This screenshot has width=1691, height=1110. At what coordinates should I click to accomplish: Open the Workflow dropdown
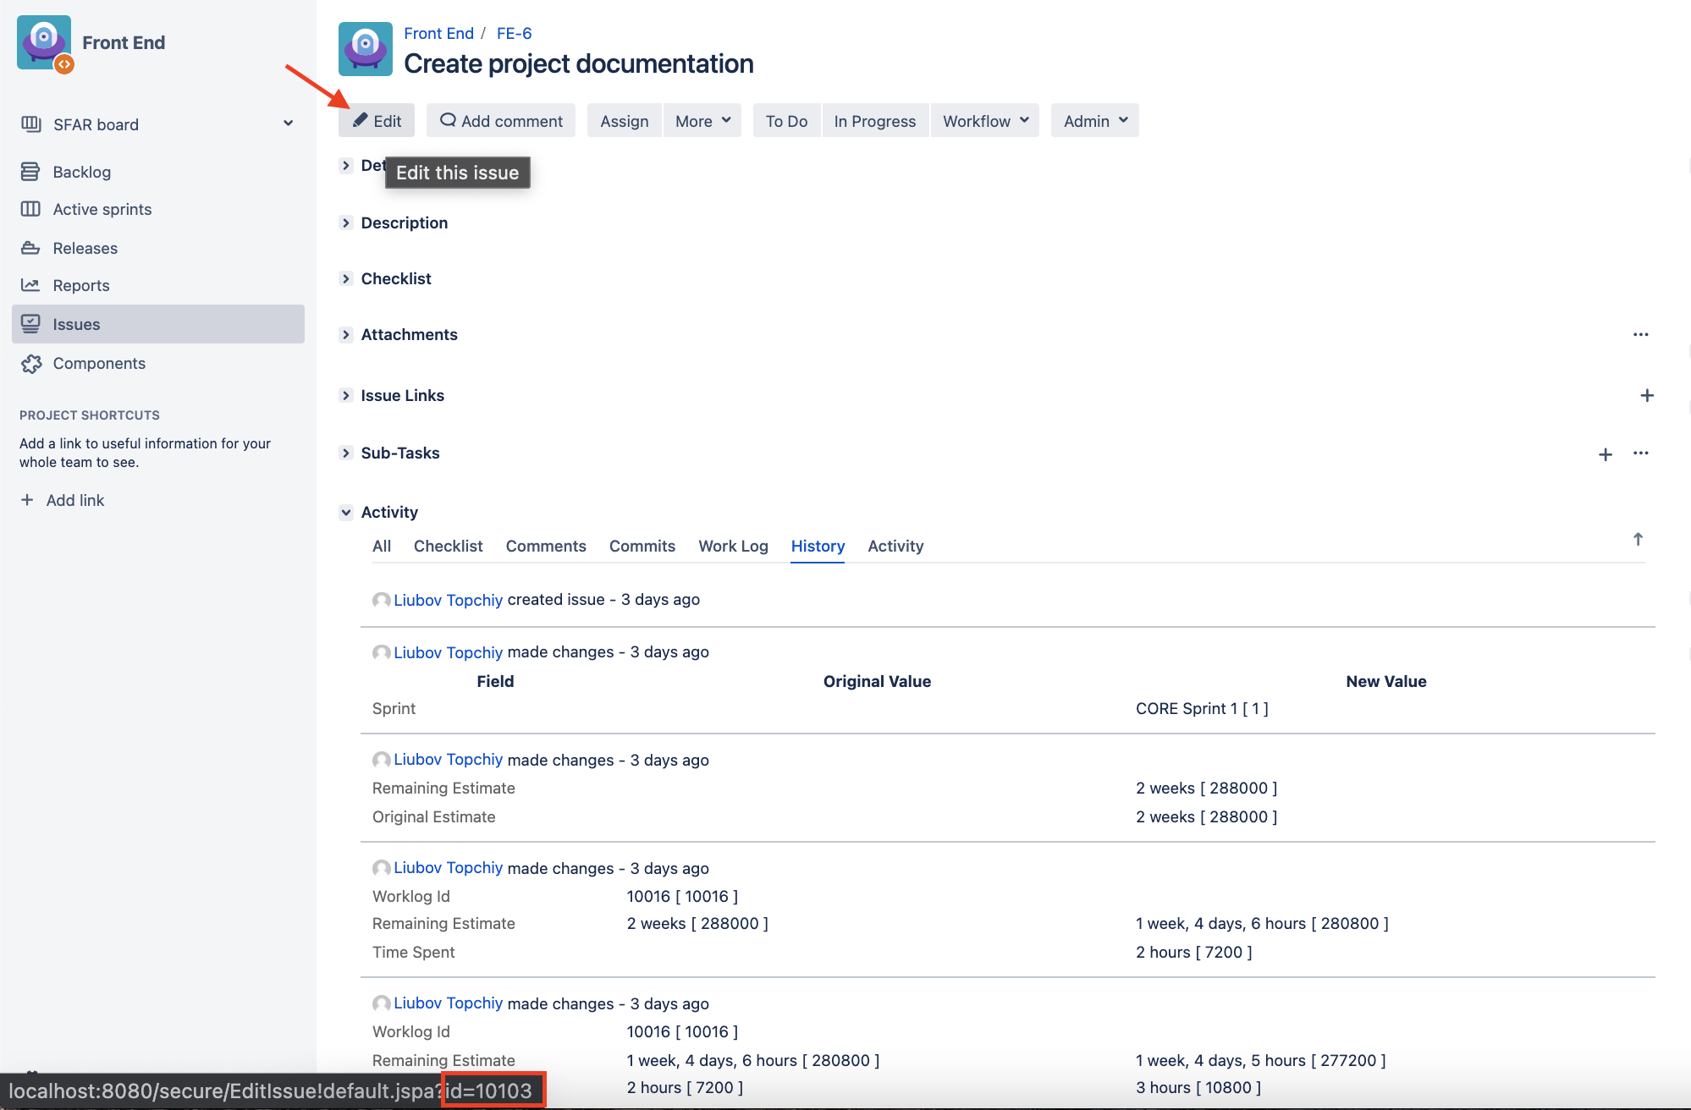(x=984, y=121)
